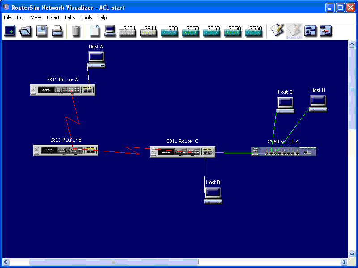Select 2811 Router B device
This screenshot has width=358, height=268.
pyautogui.click(x=66, y=151)
